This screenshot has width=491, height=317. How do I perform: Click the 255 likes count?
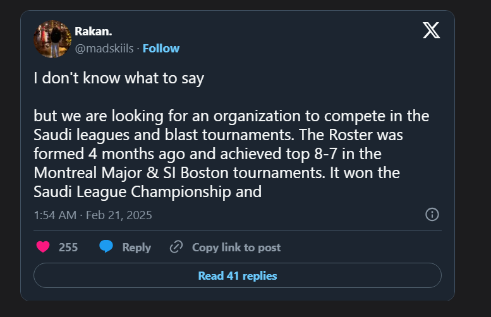(x=68, y=248)
